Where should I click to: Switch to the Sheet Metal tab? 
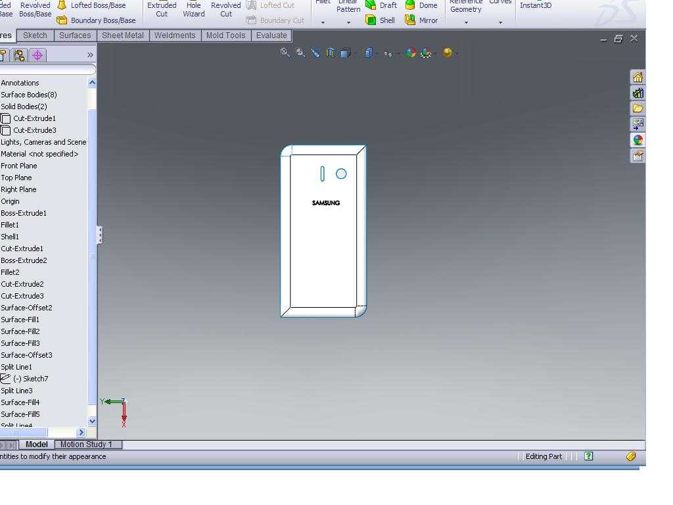(x=123, y=36)
